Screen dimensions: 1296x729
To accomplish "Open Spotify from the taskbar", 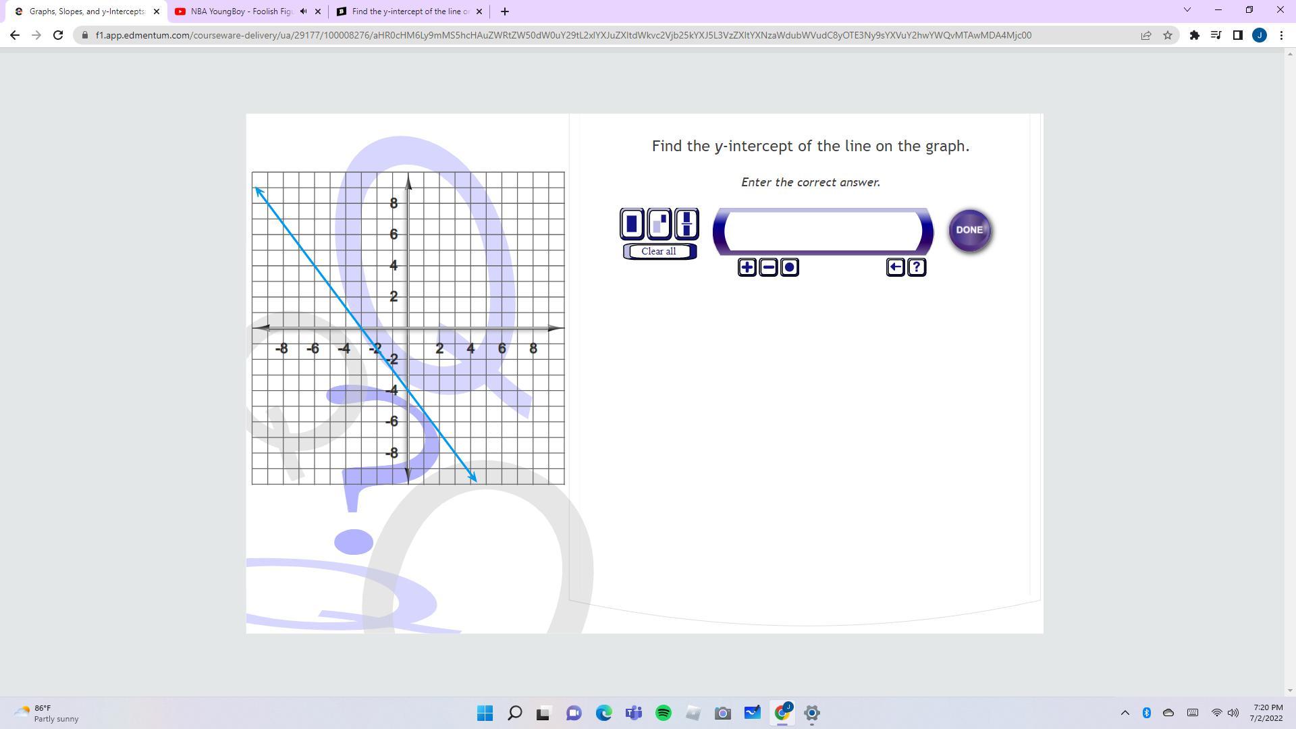I will click(663, 713).
